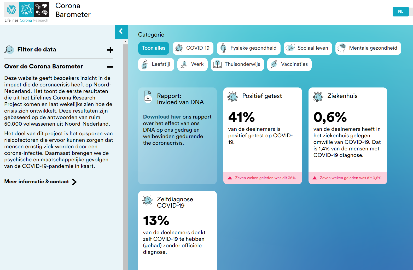Click the magnifier icon beside Filter de data

click(9, 49)
